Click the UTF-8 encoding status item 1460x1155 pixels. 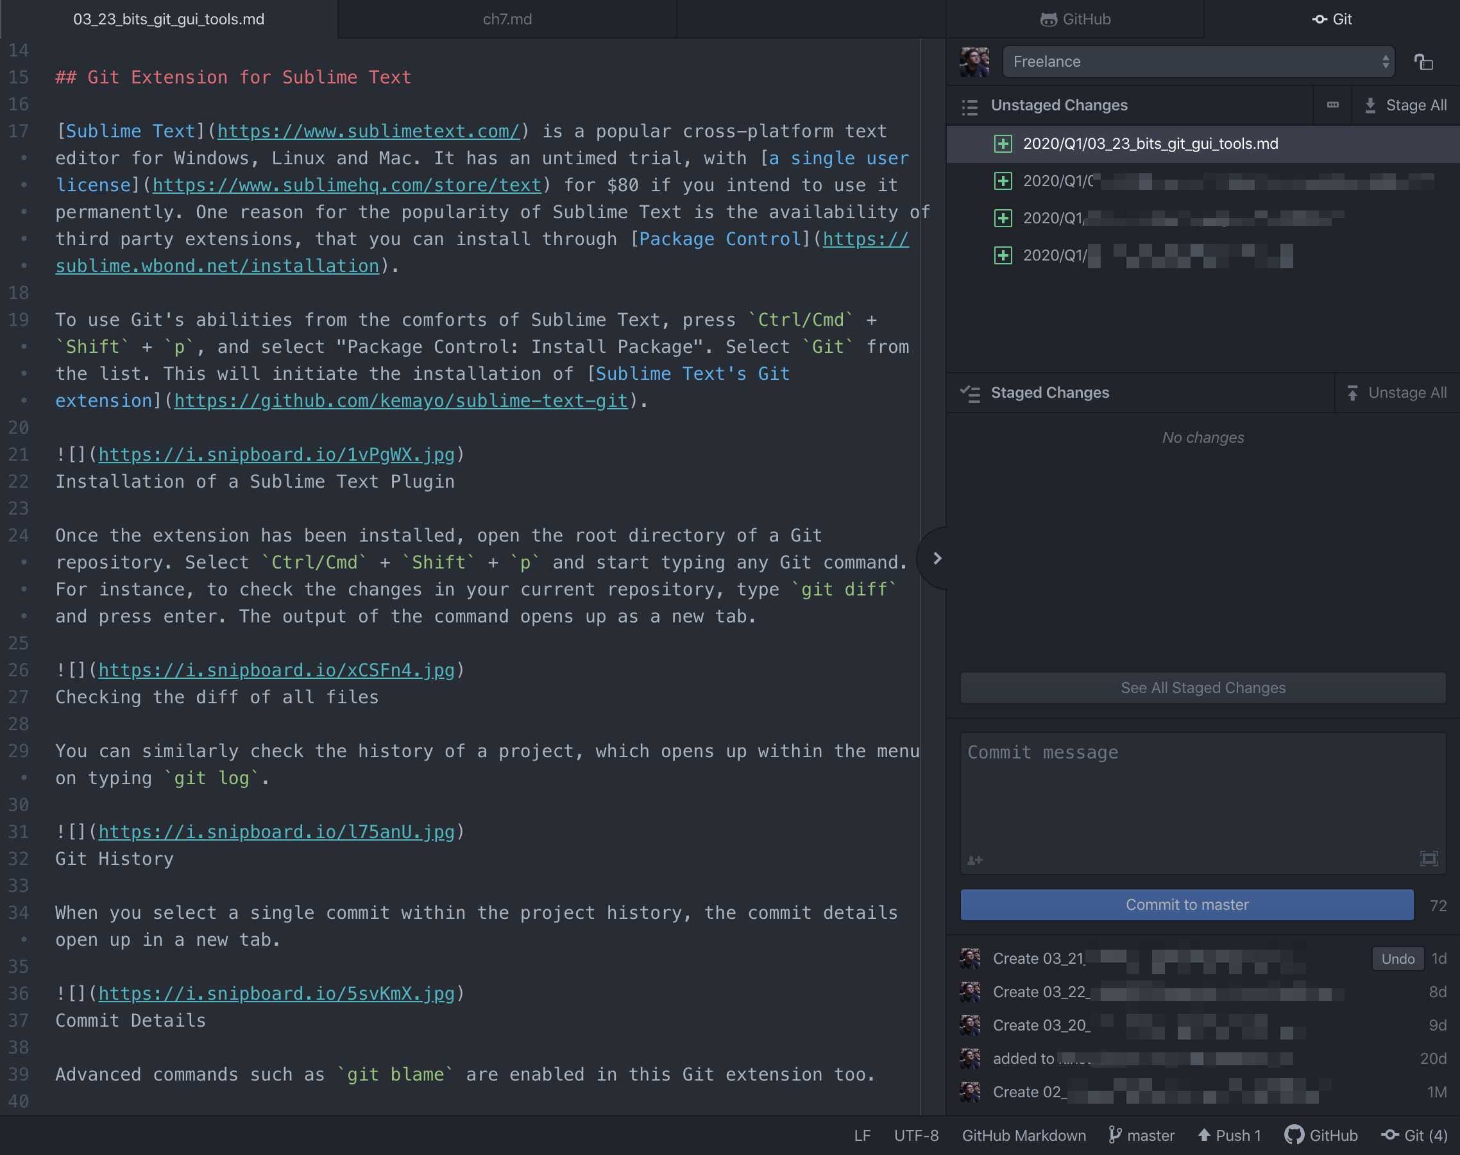pos(916,1135)
